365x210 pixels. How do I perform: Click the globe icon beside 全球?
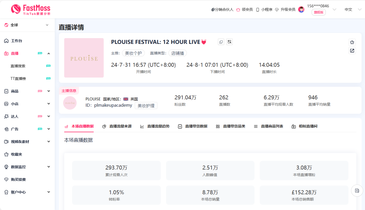(x=6, y=25)
